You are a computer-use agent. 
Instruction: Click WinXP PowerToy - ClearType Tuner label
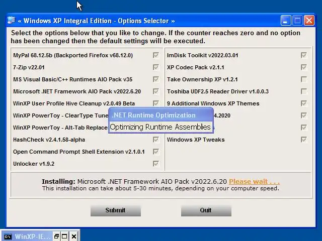point(60,115)
